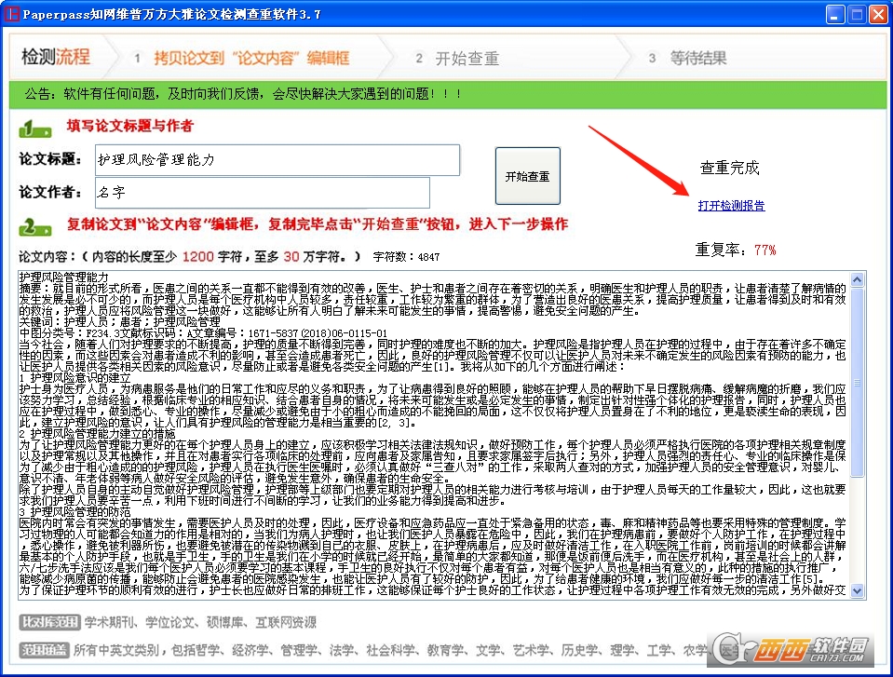
Task: Click the 论文作者 input field
Action: [x=263, y=193]
